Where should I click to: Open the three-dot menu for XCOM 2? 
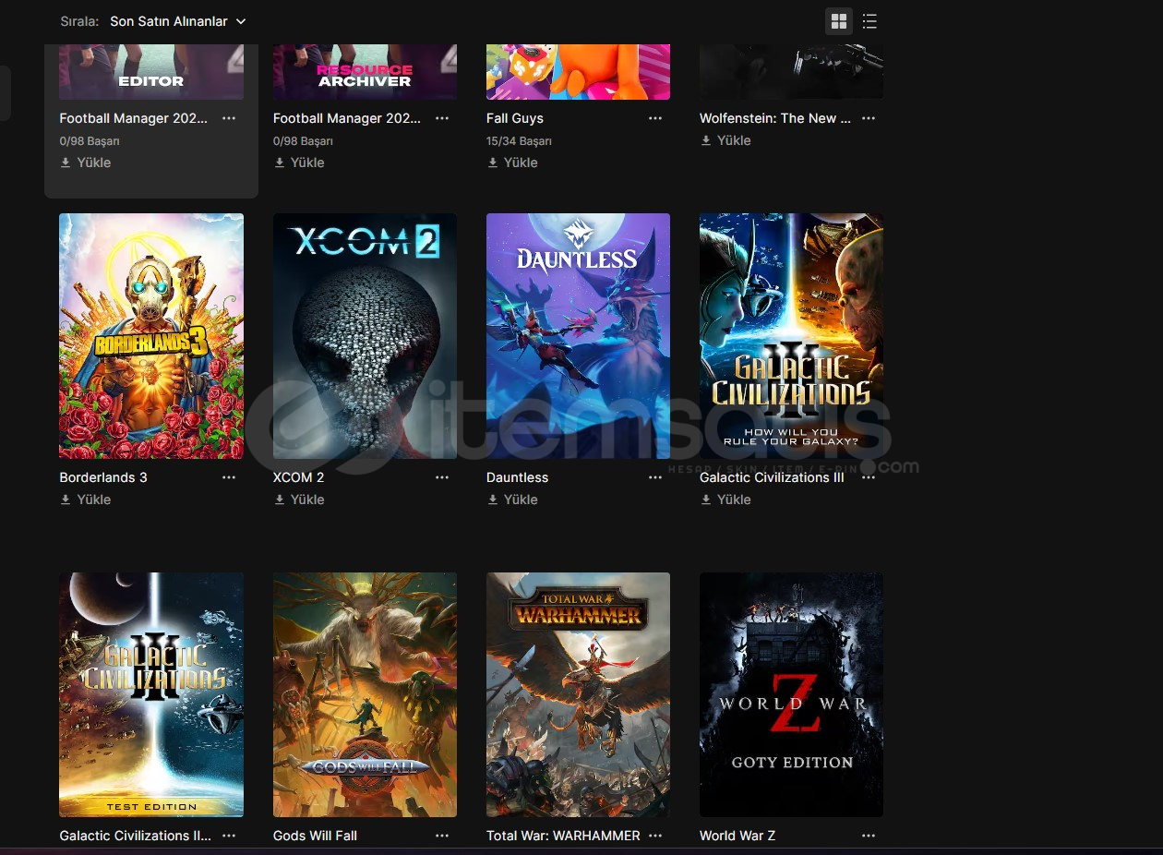click(442, 477)
